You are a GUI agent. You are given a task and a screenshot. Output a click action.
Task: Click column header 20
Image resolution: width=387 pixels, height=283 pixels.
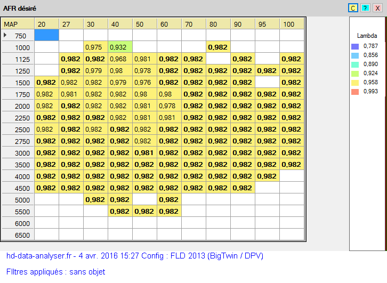(47, 23)
